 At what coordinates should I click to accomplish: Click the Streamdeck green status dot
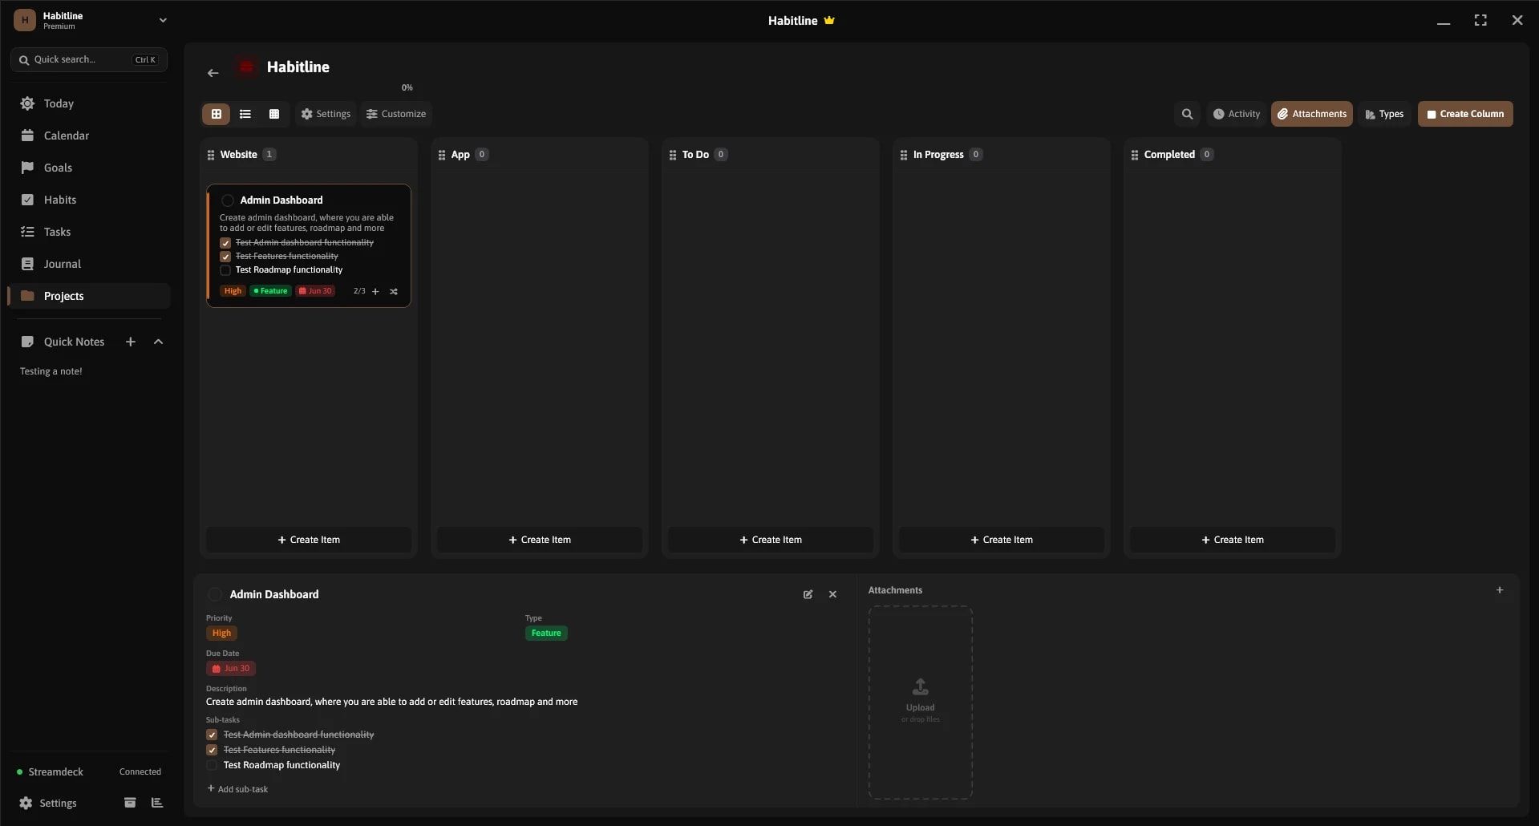19,772
